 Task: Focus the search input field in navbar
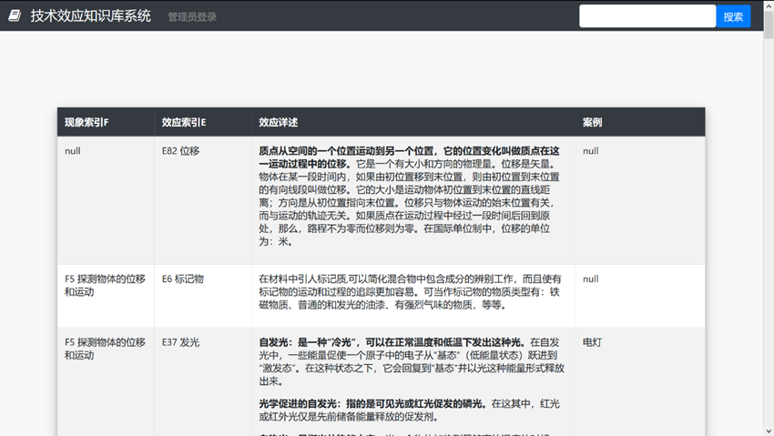pos(647,16)
